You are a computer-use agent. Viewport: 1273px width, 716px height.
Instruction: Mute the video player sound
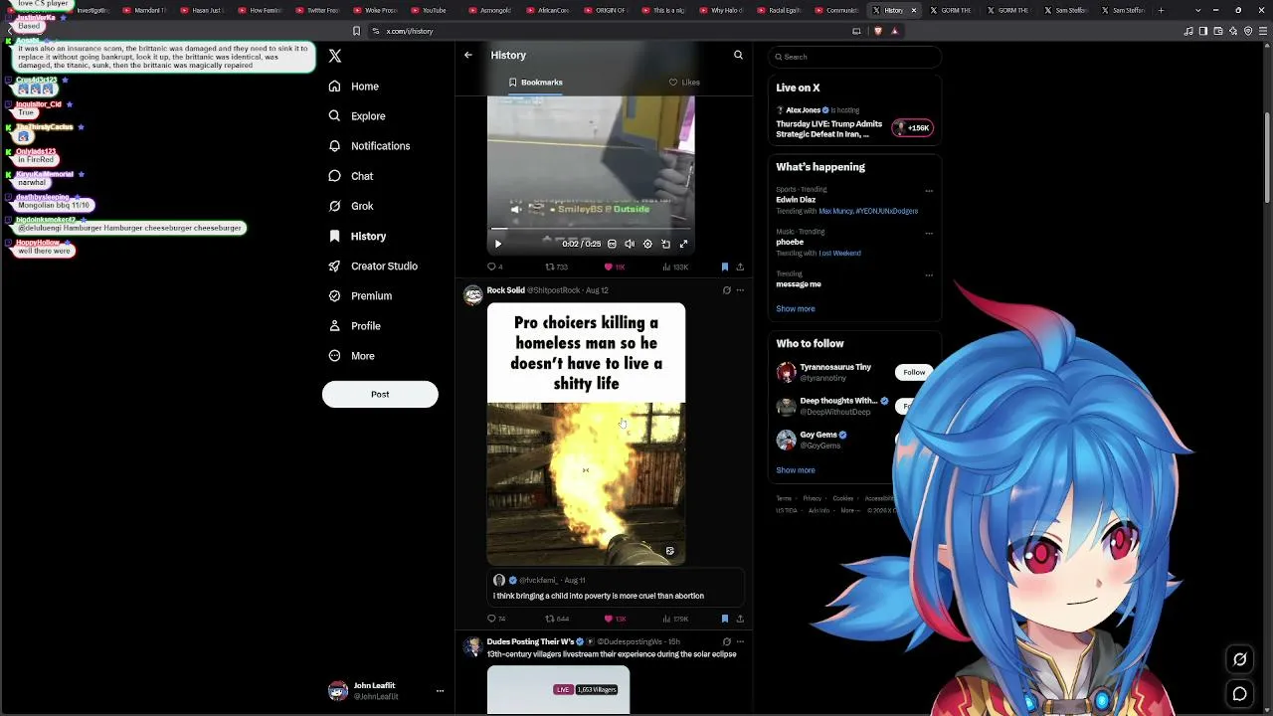click(x=630, y=244)
